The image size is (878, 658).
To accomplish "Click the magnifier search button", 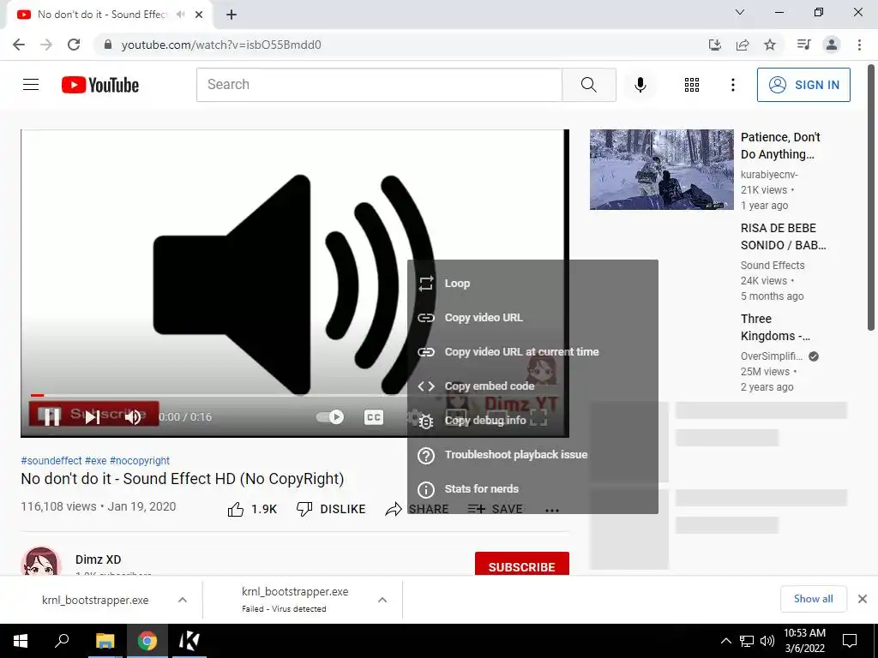I will (588, 85).
